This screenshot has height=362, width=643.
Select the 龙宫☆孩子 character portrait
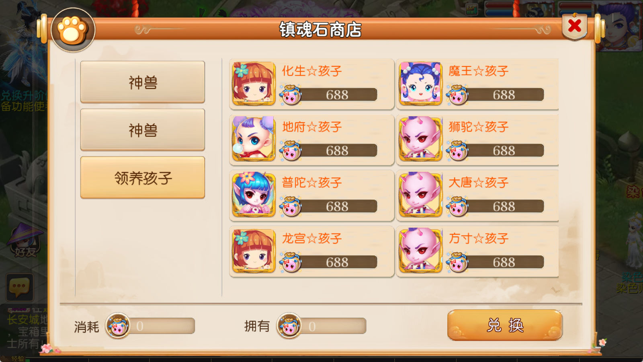254,251
